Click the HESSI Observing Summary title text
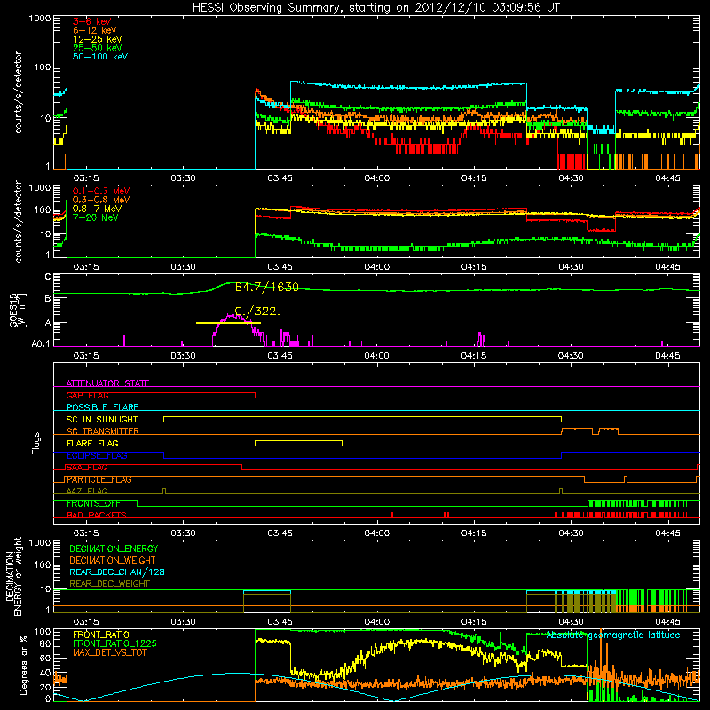 coord(375,8)
